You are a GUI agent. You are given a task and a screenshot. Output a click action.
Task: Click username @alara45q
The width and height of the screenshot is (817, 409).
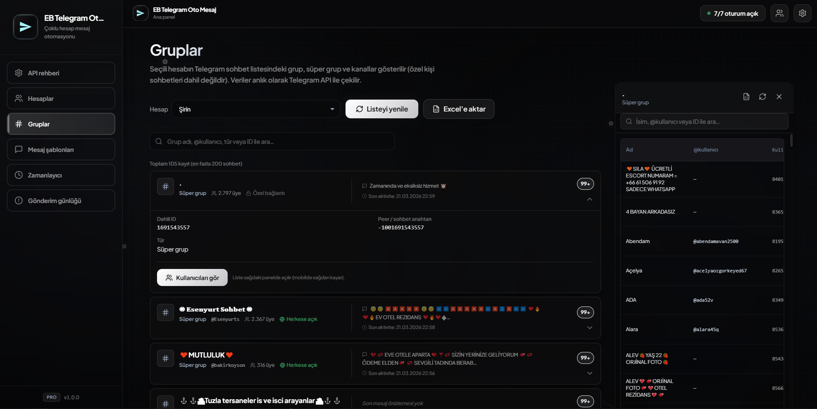click(x=706, y=329)
